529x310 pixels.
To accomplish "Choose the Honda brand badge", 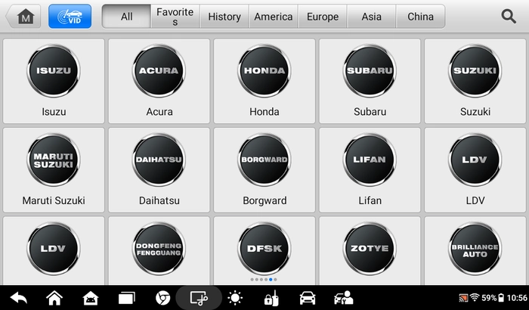I will tap(264, 70).
